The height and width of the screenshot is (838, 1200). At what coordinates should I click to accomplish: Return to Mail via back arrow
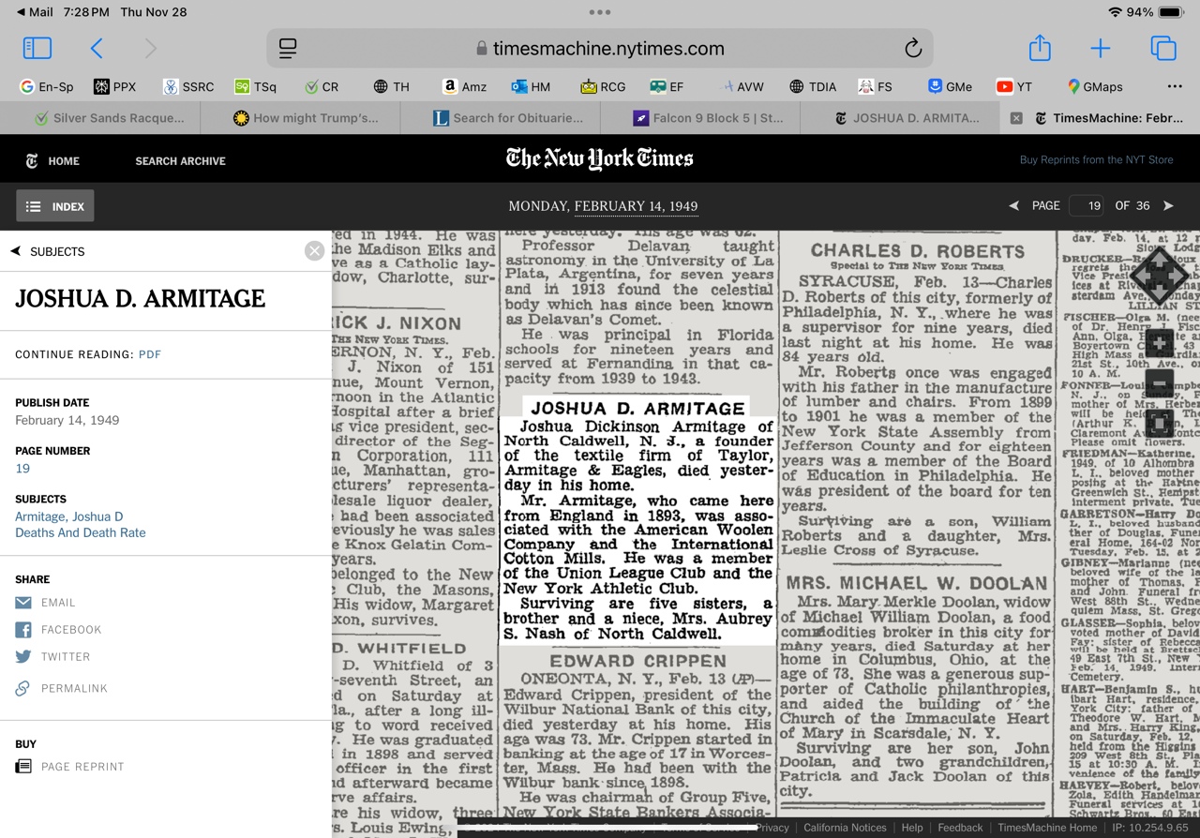35,12
